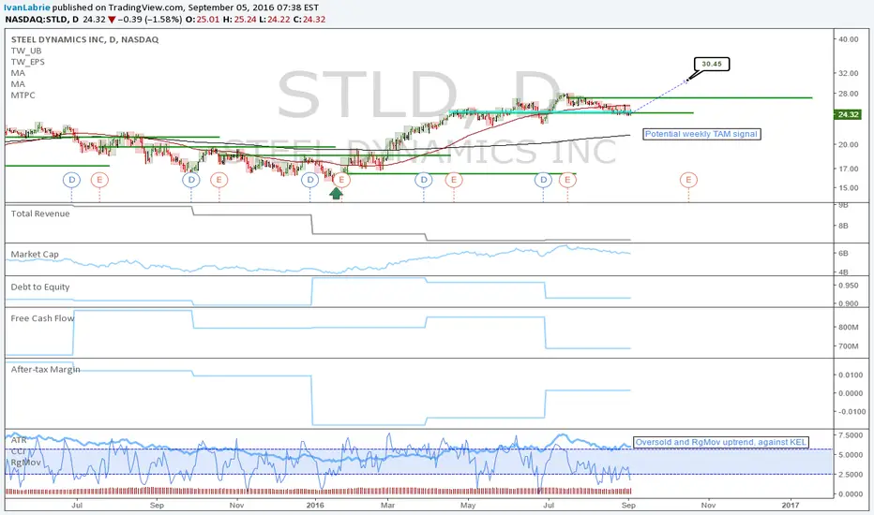Click the 2016 time axis label
The height and width of the screenshot is (515, 874).
(x=315, y=506)
